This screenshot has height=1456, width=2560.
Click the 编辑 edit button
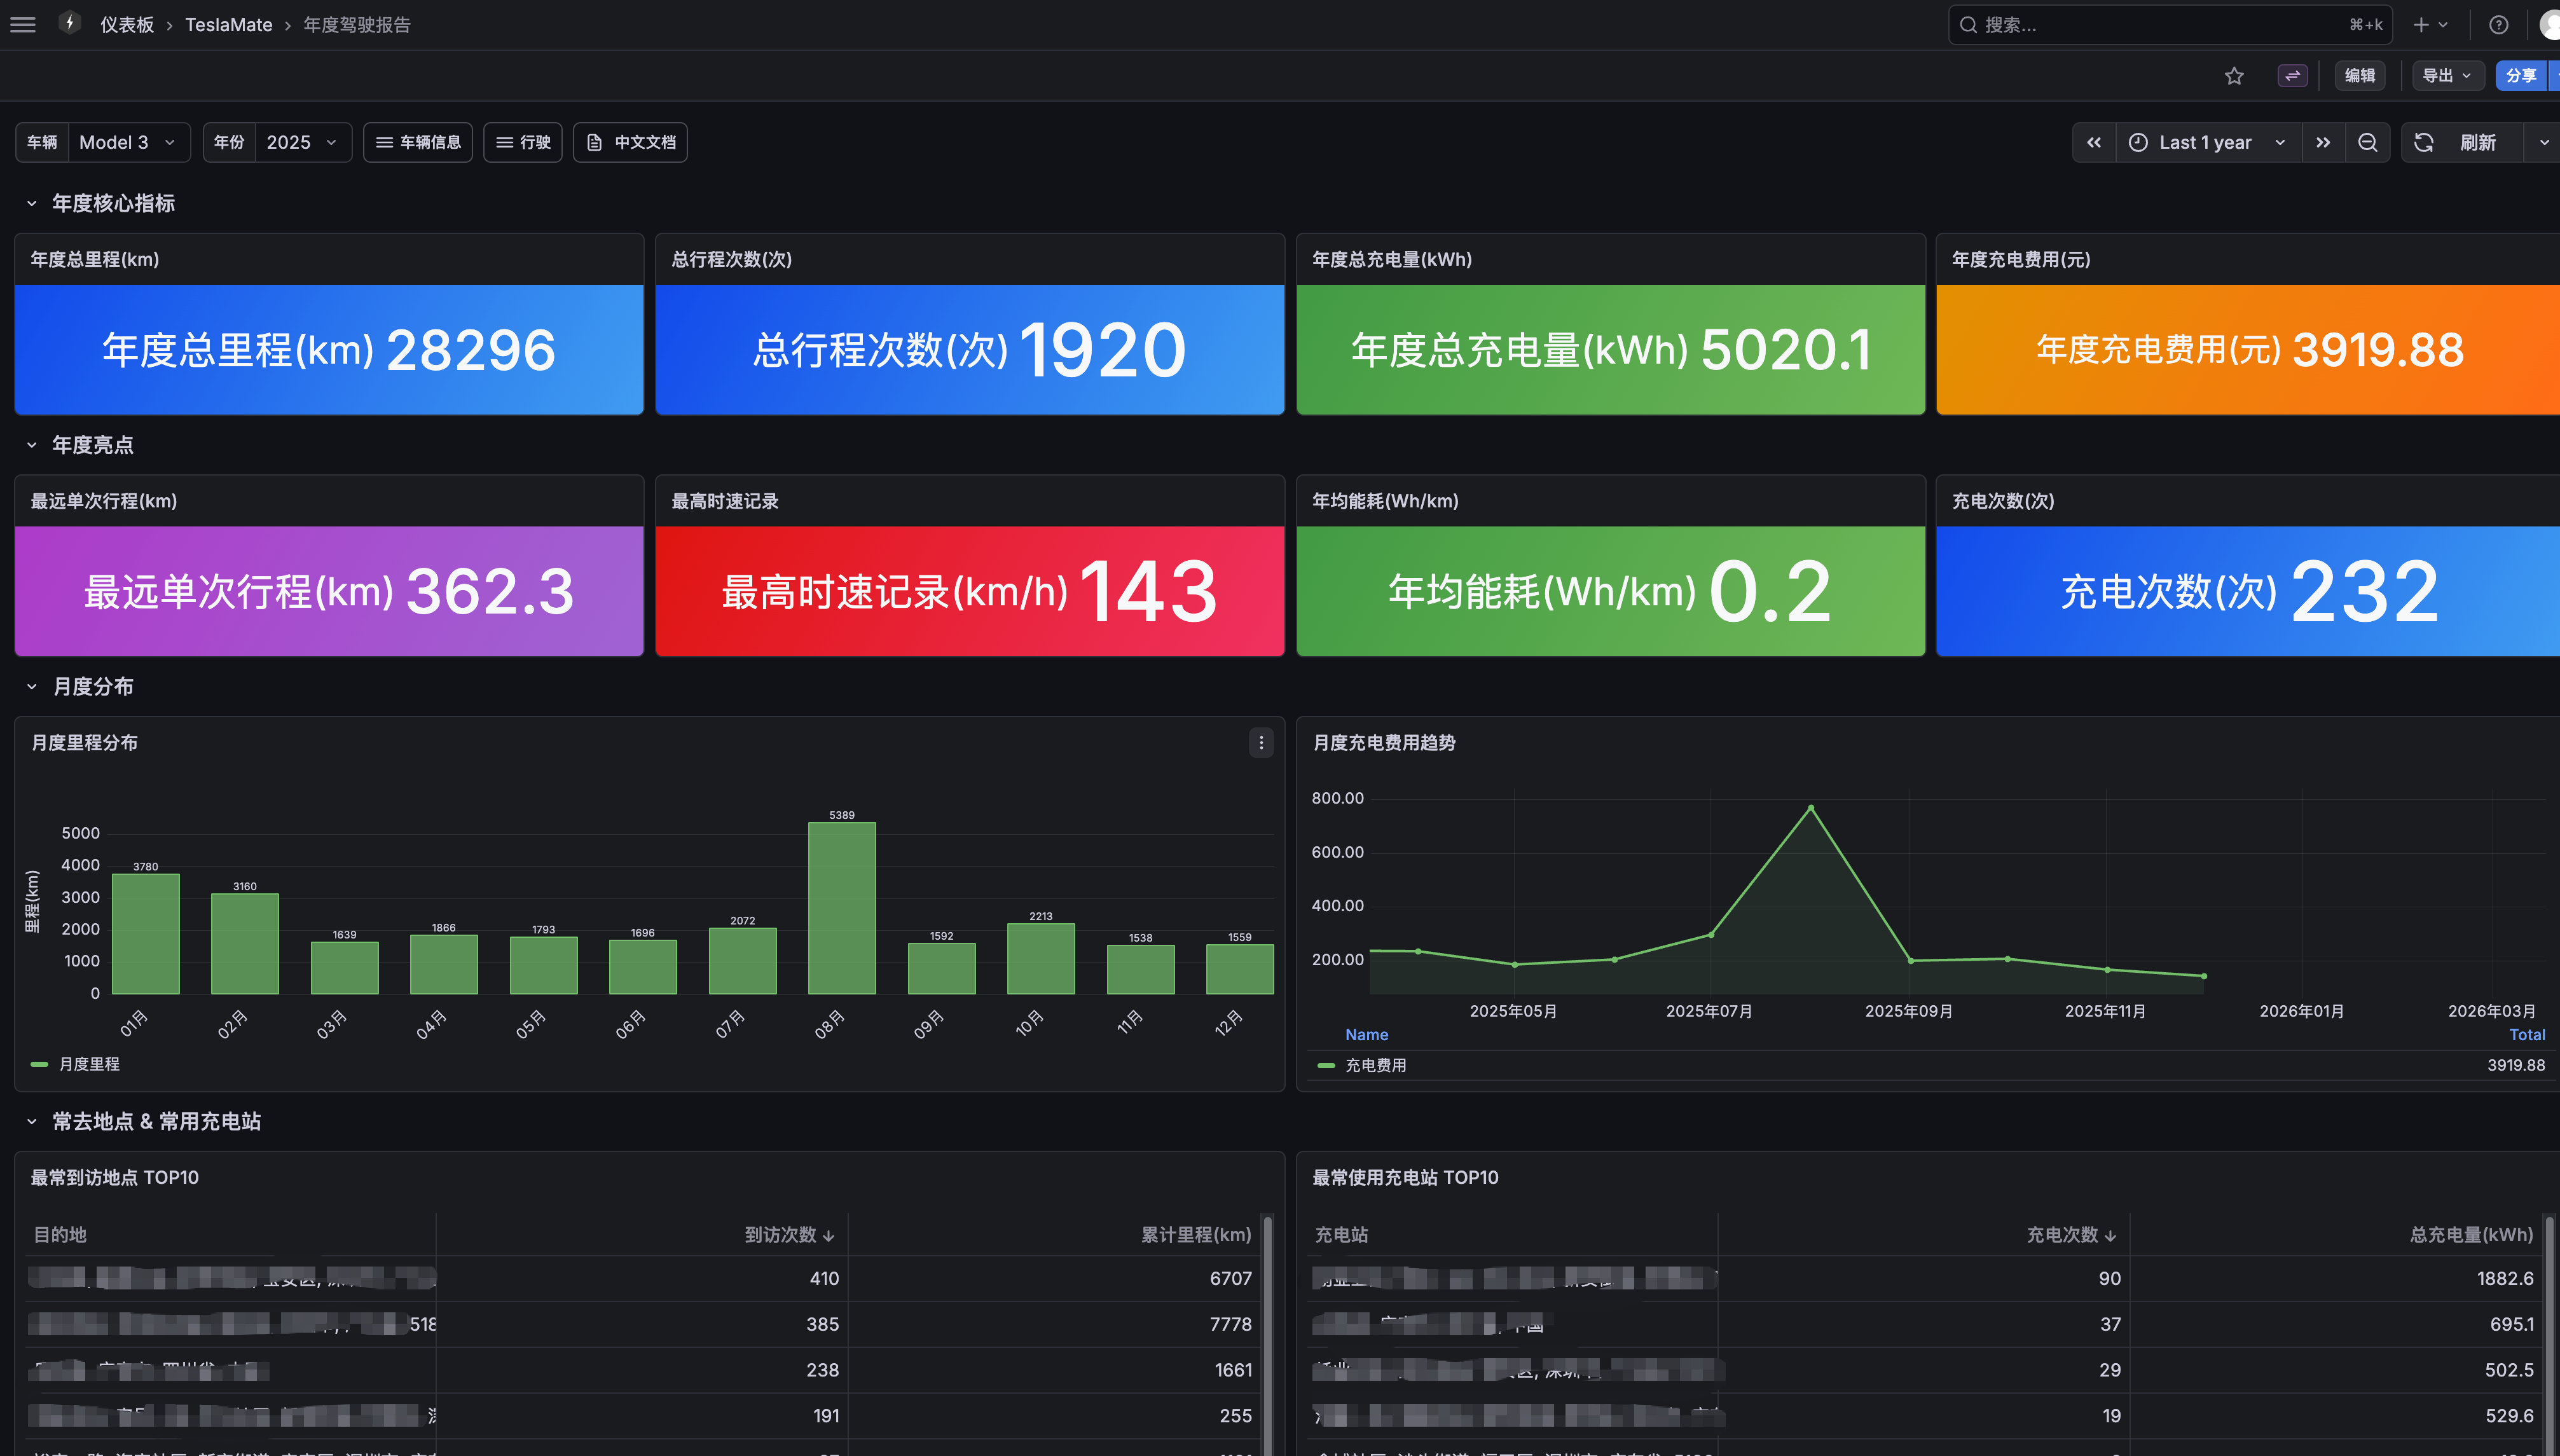(x=2359, y=76)
